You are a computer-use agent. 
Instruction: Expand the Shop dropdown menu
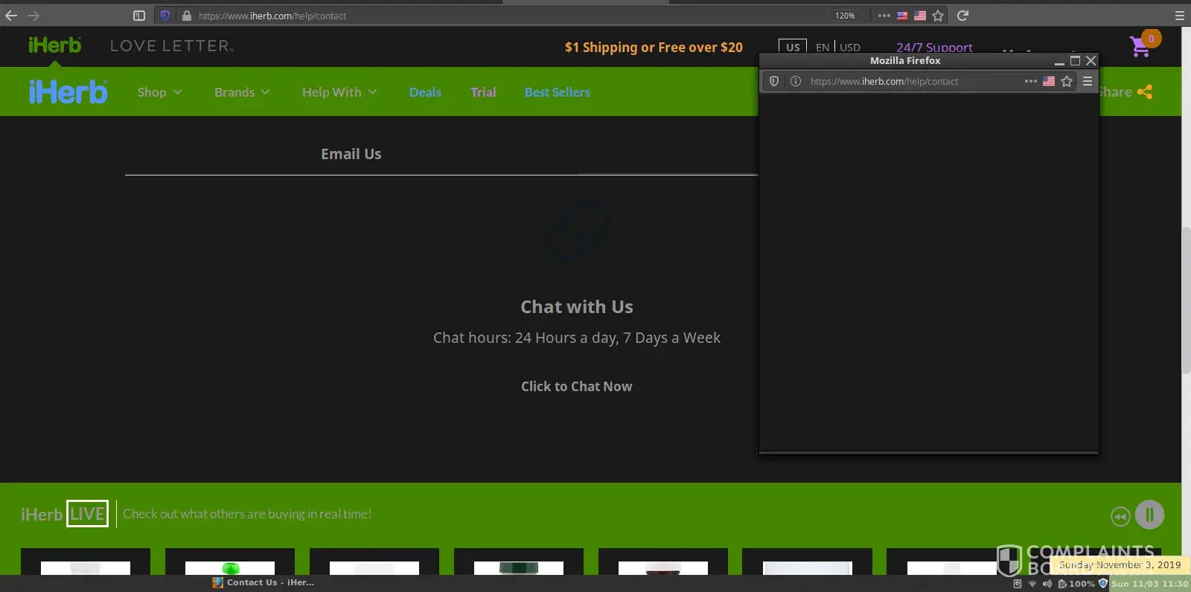pyautogui.click(x=159, y=92)
